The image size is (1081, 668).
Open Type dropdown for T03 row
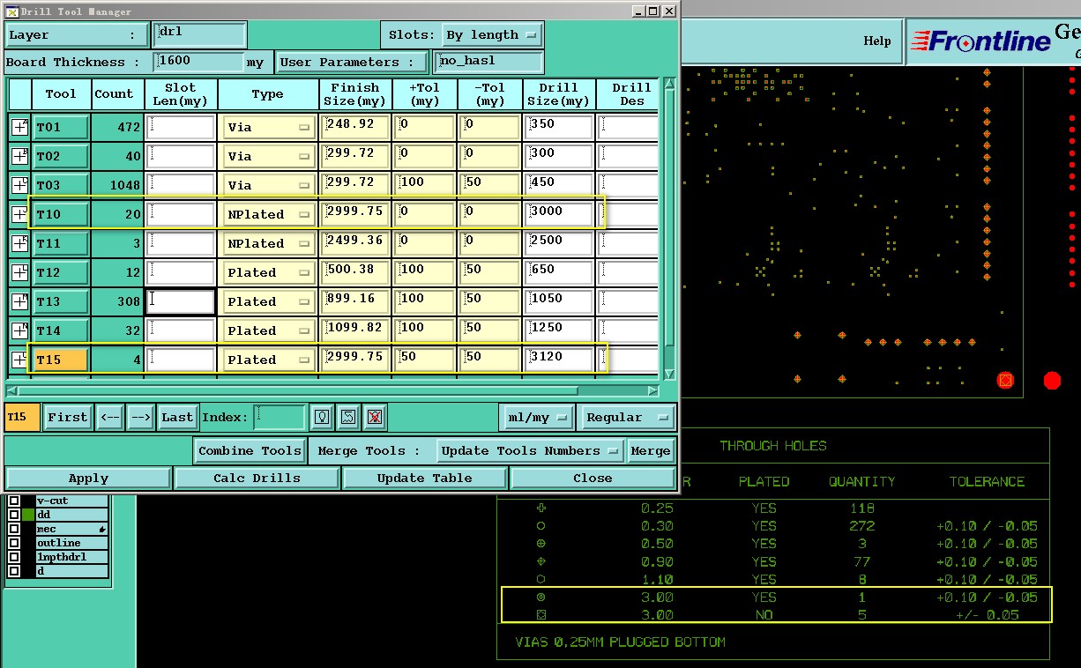point(269,185)
